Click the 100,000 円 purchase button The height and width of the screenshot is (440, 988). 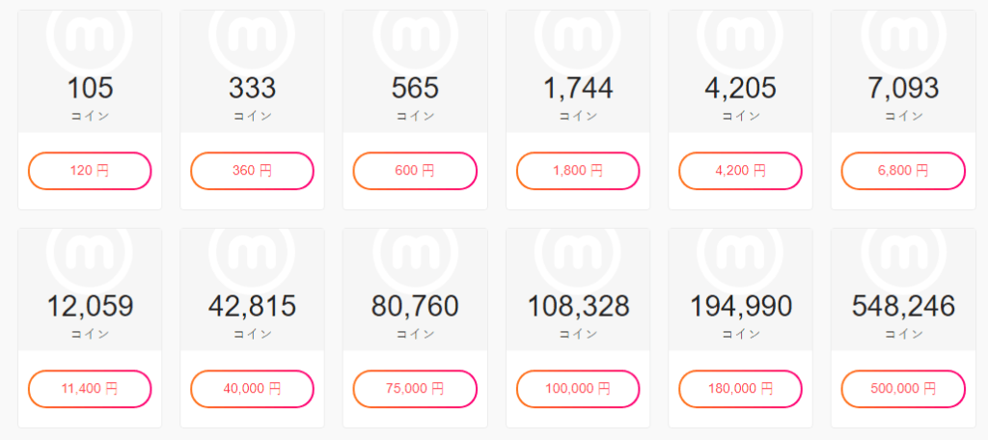coord(578,389)
